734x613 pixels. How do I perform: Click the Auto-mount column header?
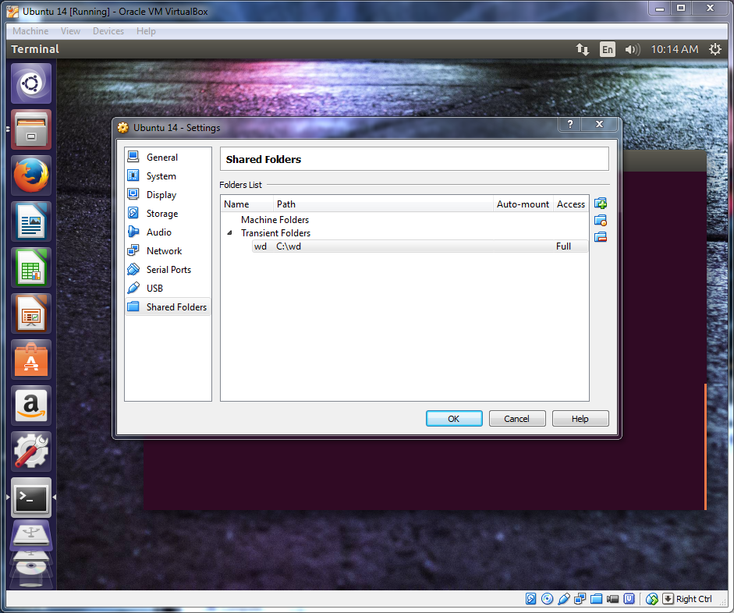tap(523, 204)
